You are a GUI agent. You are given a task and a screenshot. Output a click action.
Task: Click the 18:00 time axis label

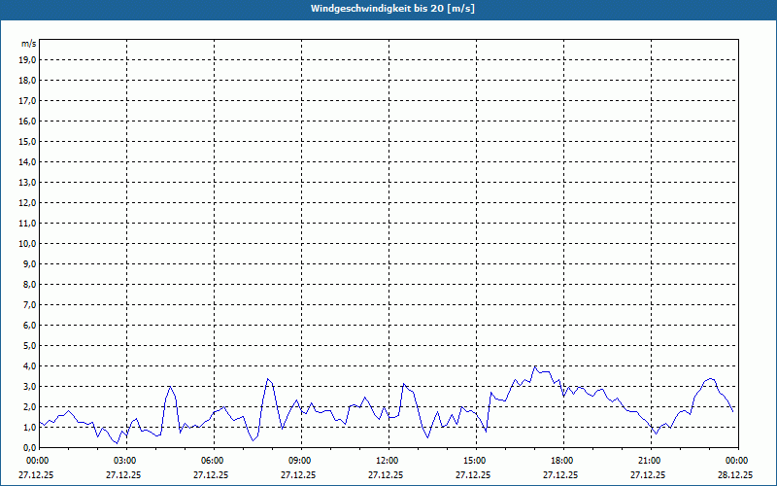(561, 460)
